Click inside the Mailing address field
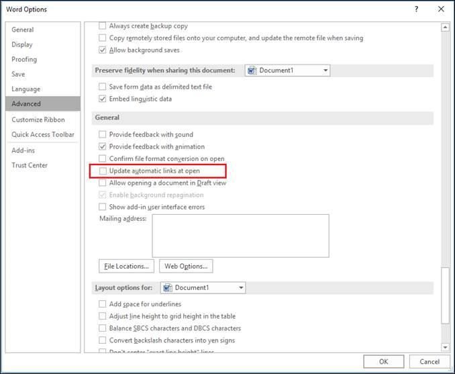Screen dimensions: 455x374 [x=240, y=235]
